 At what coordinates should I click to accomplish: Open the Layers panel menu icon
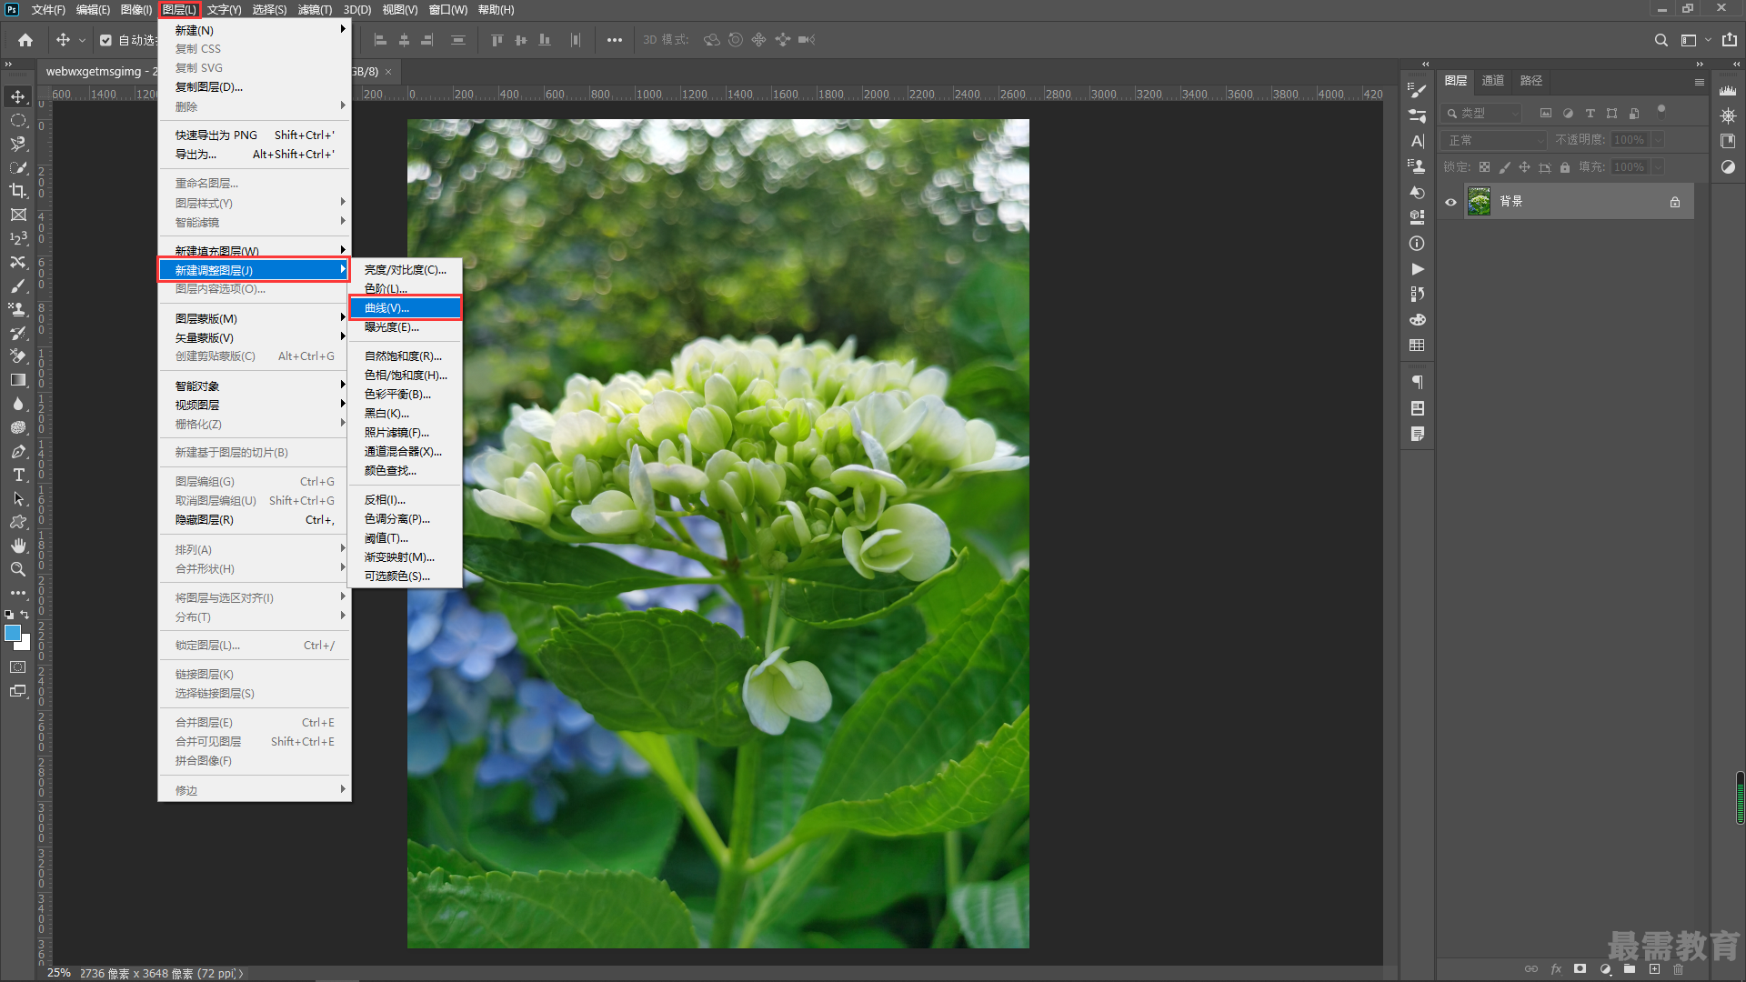(1699, 82)
